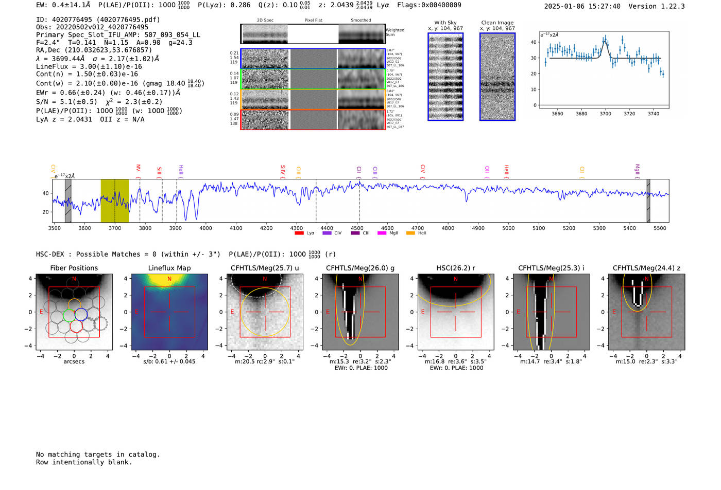721x490 pixels.
Task: Click the dark purple CIII legend swatch
Action: pyautogui.click(x=355, y=233)
